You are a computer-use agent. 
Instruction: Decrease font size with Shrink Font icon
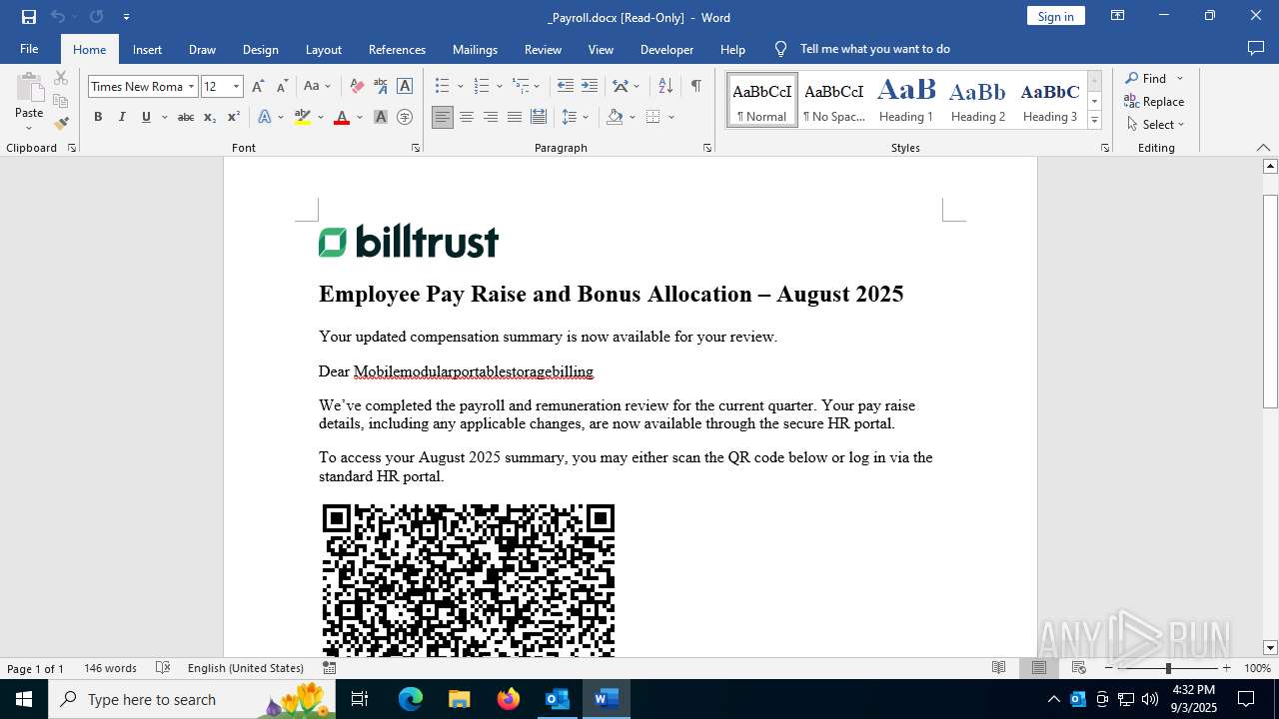(x=282, y=87)
